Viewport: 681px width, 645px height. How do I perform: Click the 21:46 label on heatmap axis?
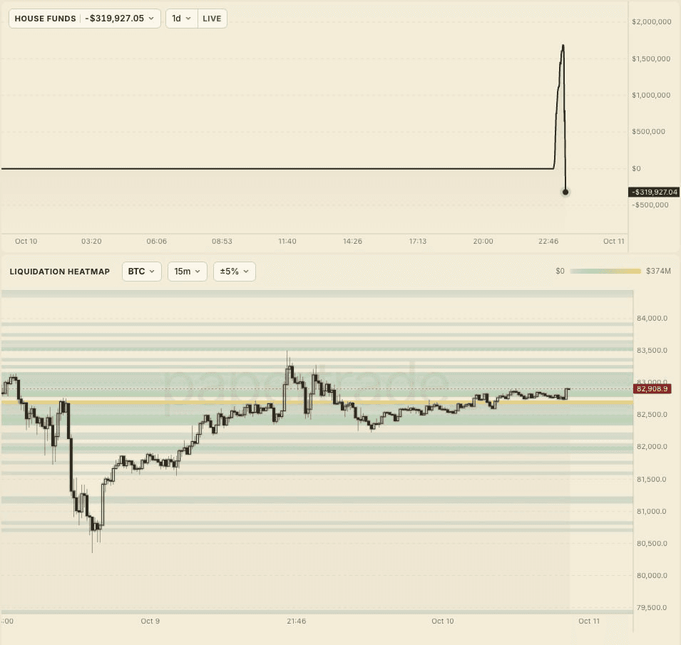[296, 621]
